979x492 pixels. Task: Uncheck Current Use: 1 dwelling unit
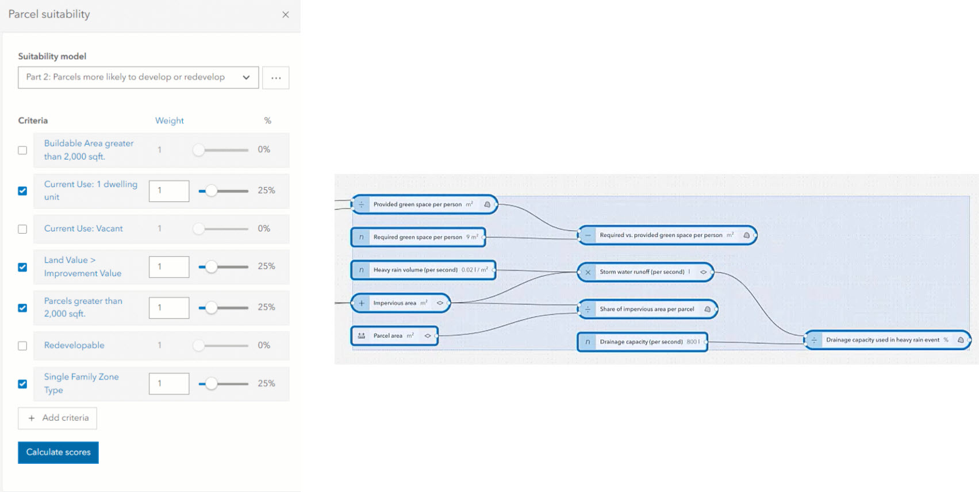[22, 191]
